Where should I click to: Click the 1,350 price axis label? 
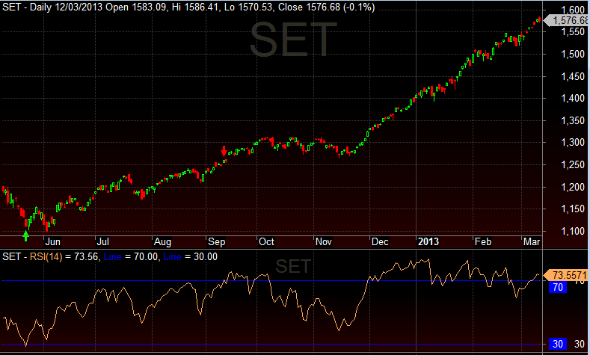[x=573, y=121]
